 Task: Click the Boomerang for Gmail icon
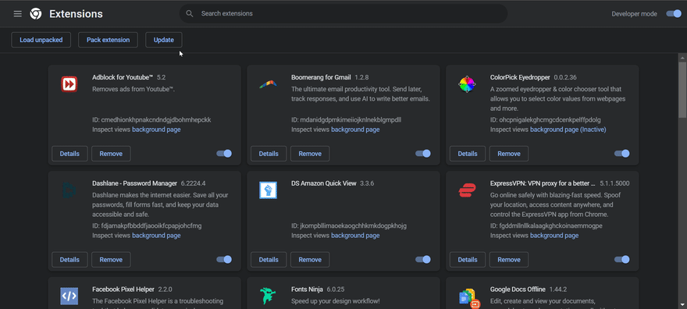(x=268, y=84)
